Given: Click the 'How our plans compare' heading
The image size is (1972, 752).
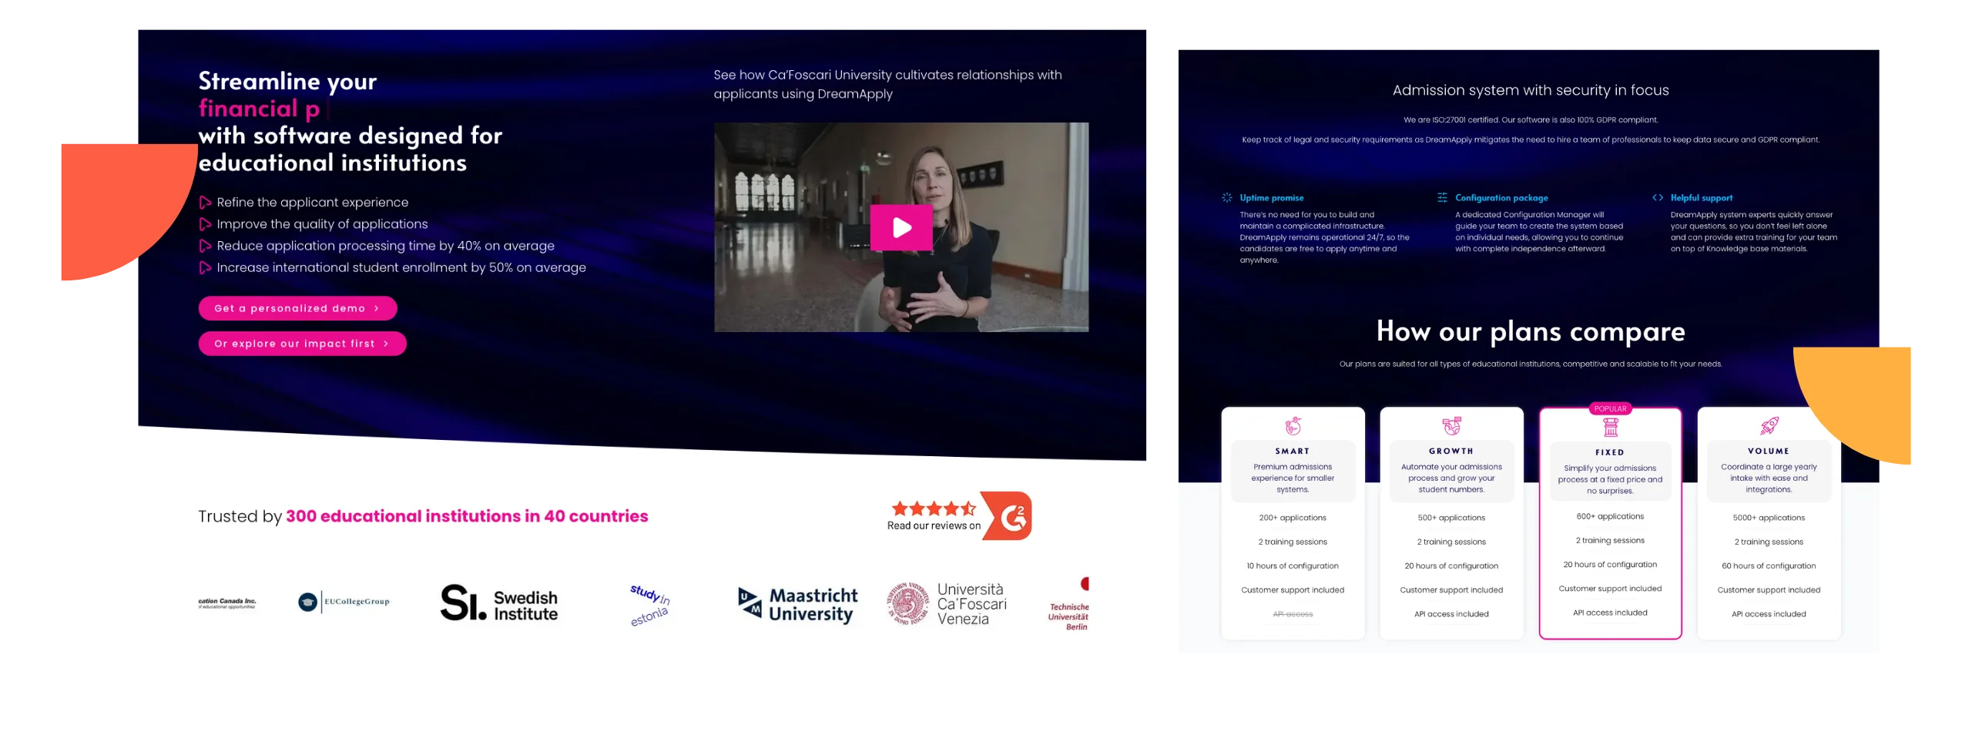Looking at the screenshot, I should click(x=1531, y=331).
